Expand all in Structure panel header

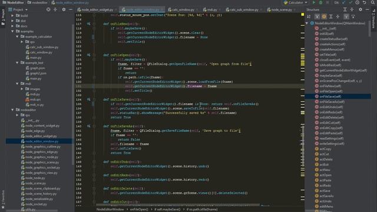[345, 9]
